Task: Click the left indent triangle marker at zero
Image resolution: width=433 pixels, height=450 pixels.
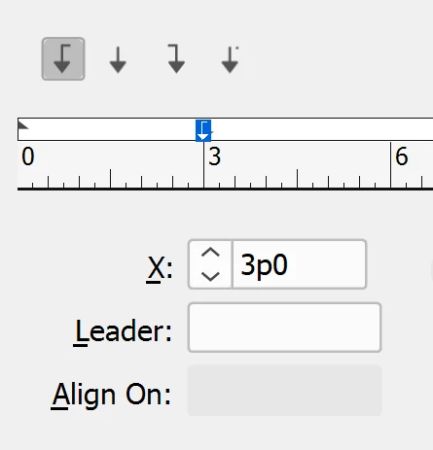Action: pyautogui.click(x=23, y=125)
